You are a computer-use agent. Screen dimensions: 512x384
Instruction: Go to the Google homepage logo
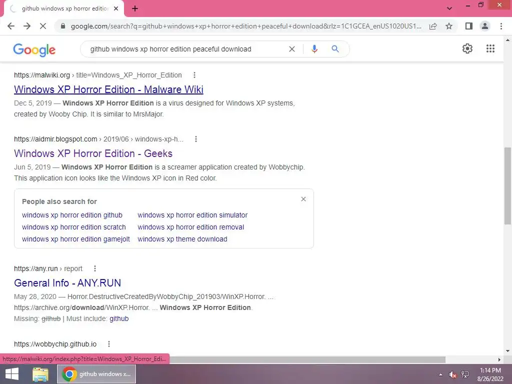34,49
